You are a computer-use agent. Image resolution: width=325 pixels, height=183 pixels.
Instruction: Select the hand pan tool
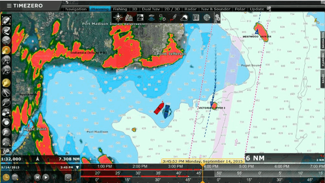point(6,82)
